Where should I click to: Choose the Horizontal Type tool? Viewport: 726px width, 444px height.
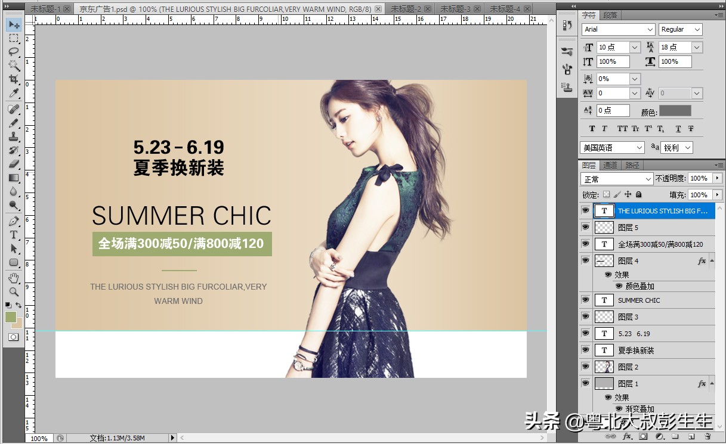13,234
